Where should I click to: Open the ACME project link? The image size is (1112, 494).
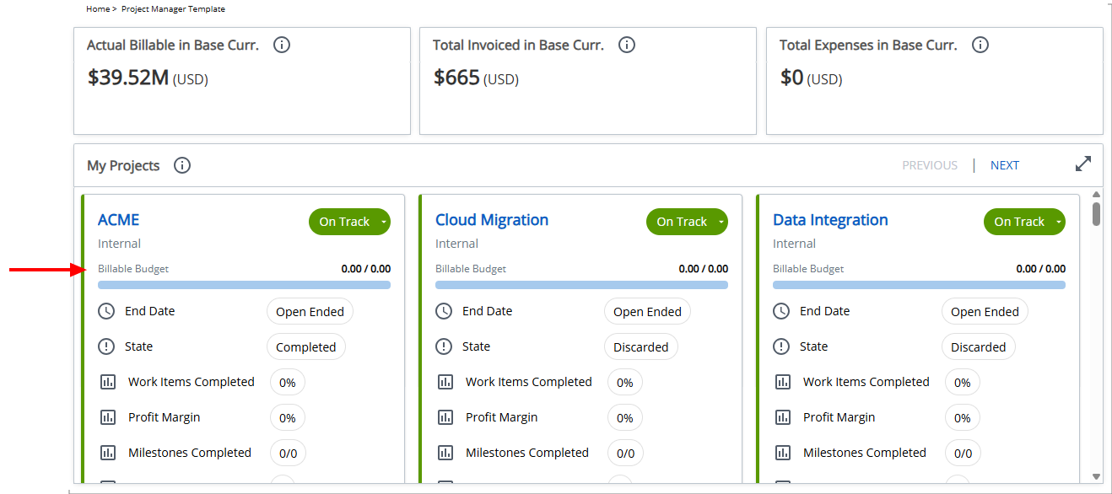[118, 220]
